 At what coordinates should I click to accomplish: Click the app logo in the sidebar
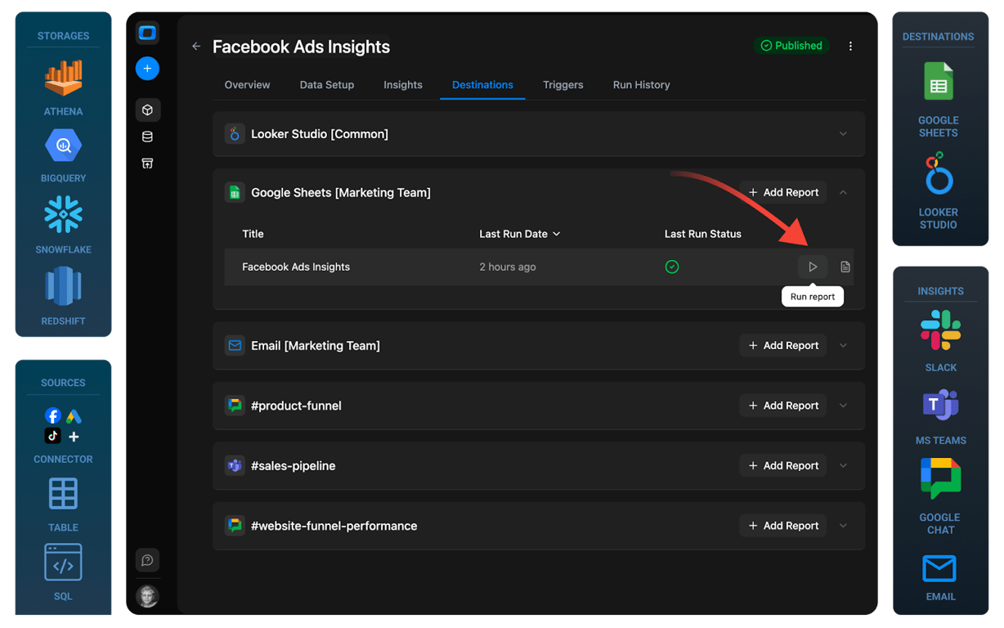pos(147,33)
